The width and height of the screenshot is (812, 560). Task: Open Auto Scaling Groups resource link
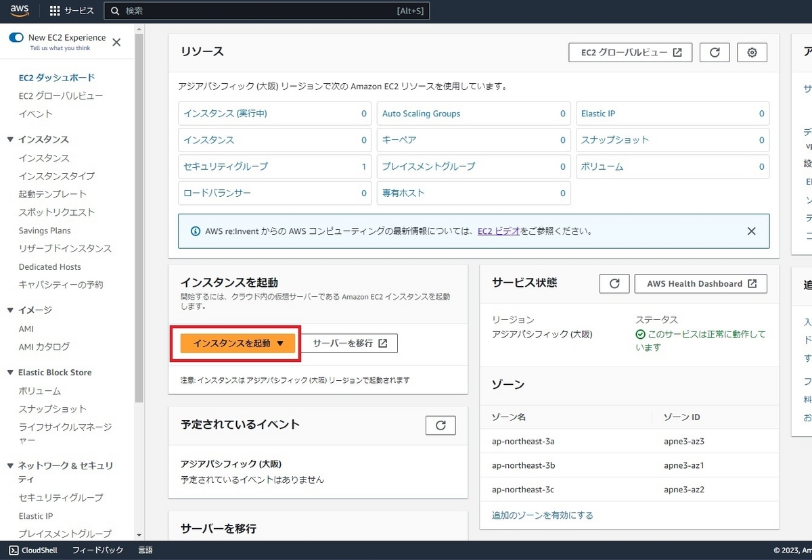point(421,114)
